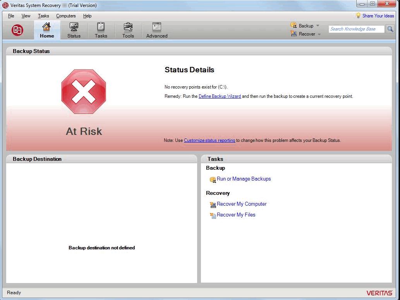Viewport: 400px width, 300px height.
Task: Open the View menu
Action: pos(26,16)
